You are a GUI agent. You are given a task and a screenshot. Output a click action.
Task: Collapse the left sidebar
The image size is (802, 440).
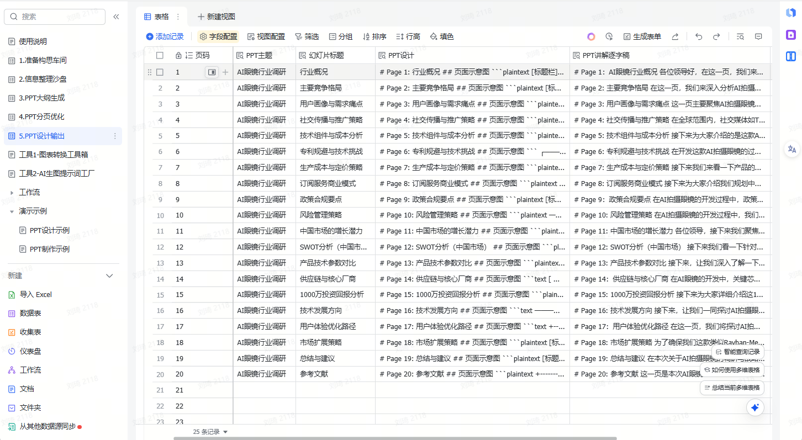pyautogui.click(x=116, y=17)
